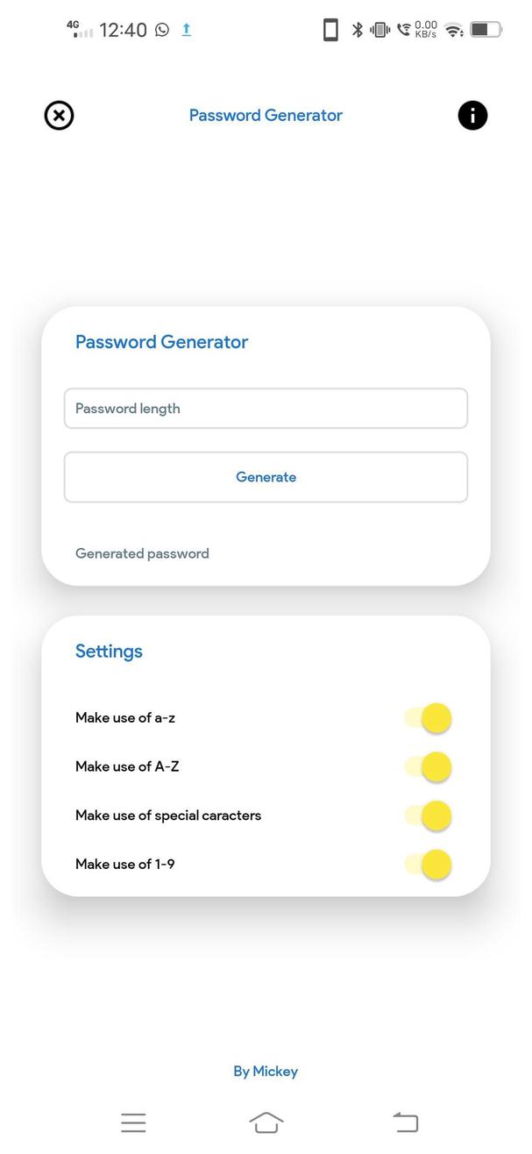532x1154 pixels.
Task: Tap the Settings section heading
Action: click(x=109, y=651)
